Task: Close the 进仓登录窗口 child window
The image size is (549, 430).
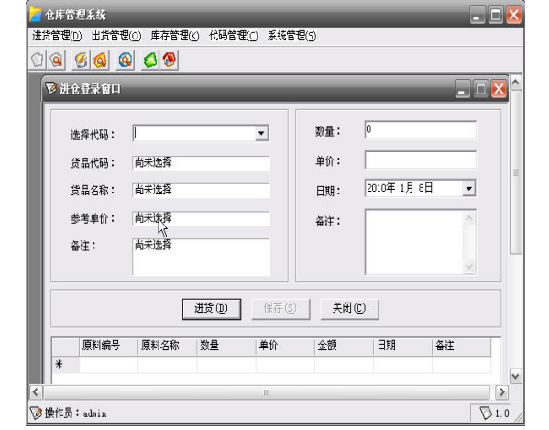Action: [x=499, y=89]
